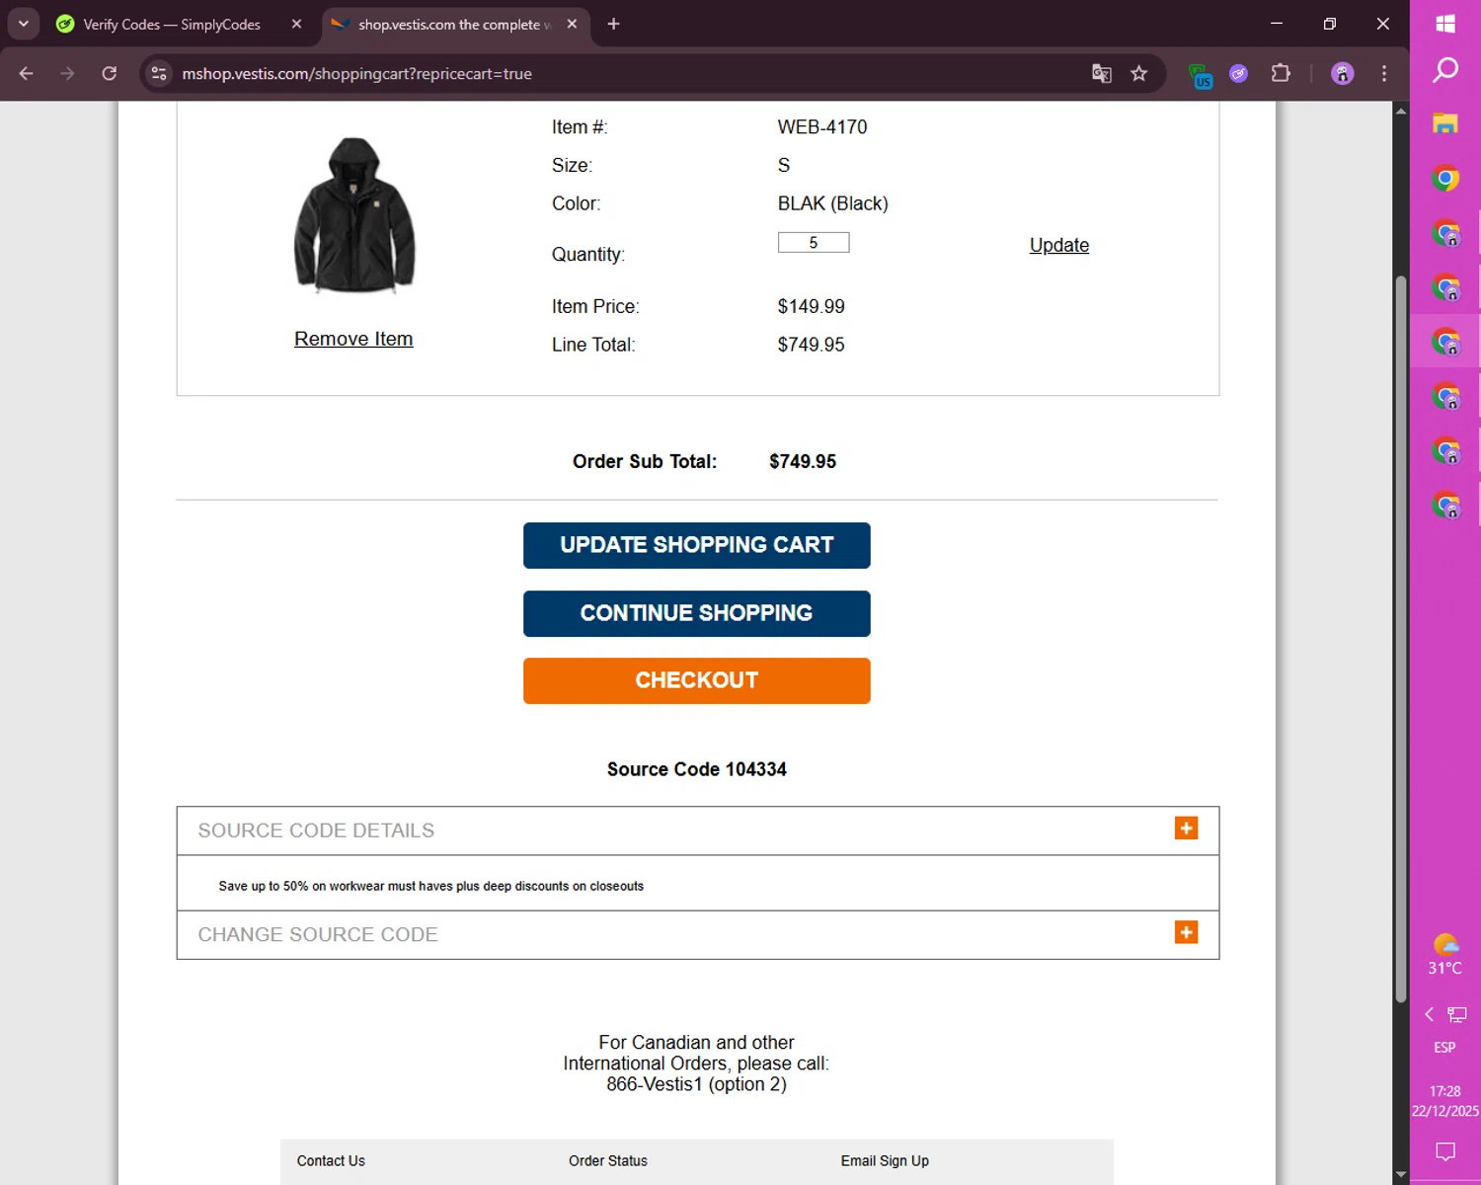Viewport: 1481px width, 1185px height.
Task: Click the address bar URL
Action: [356, 73]
